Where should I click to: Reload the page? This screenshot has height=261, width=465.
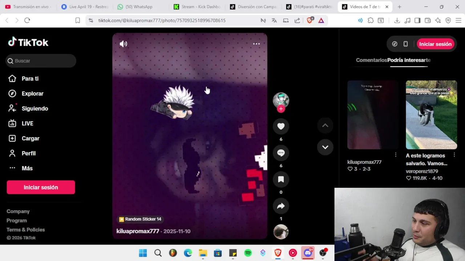click(27, 20)
